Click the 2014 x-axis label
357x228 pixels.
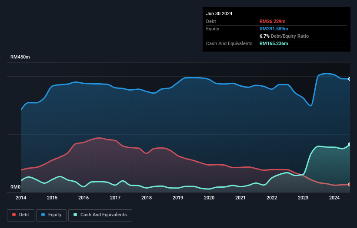point(21,198)
